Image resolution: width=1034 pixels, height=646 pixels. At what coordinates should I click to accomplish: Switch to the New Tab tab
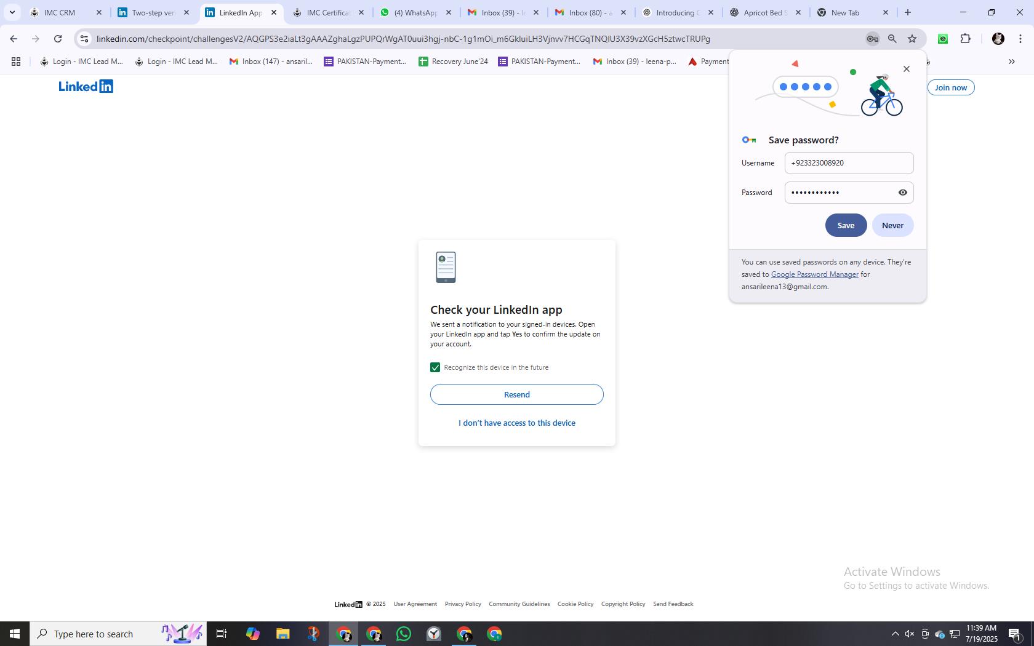[x=852, y=12]
